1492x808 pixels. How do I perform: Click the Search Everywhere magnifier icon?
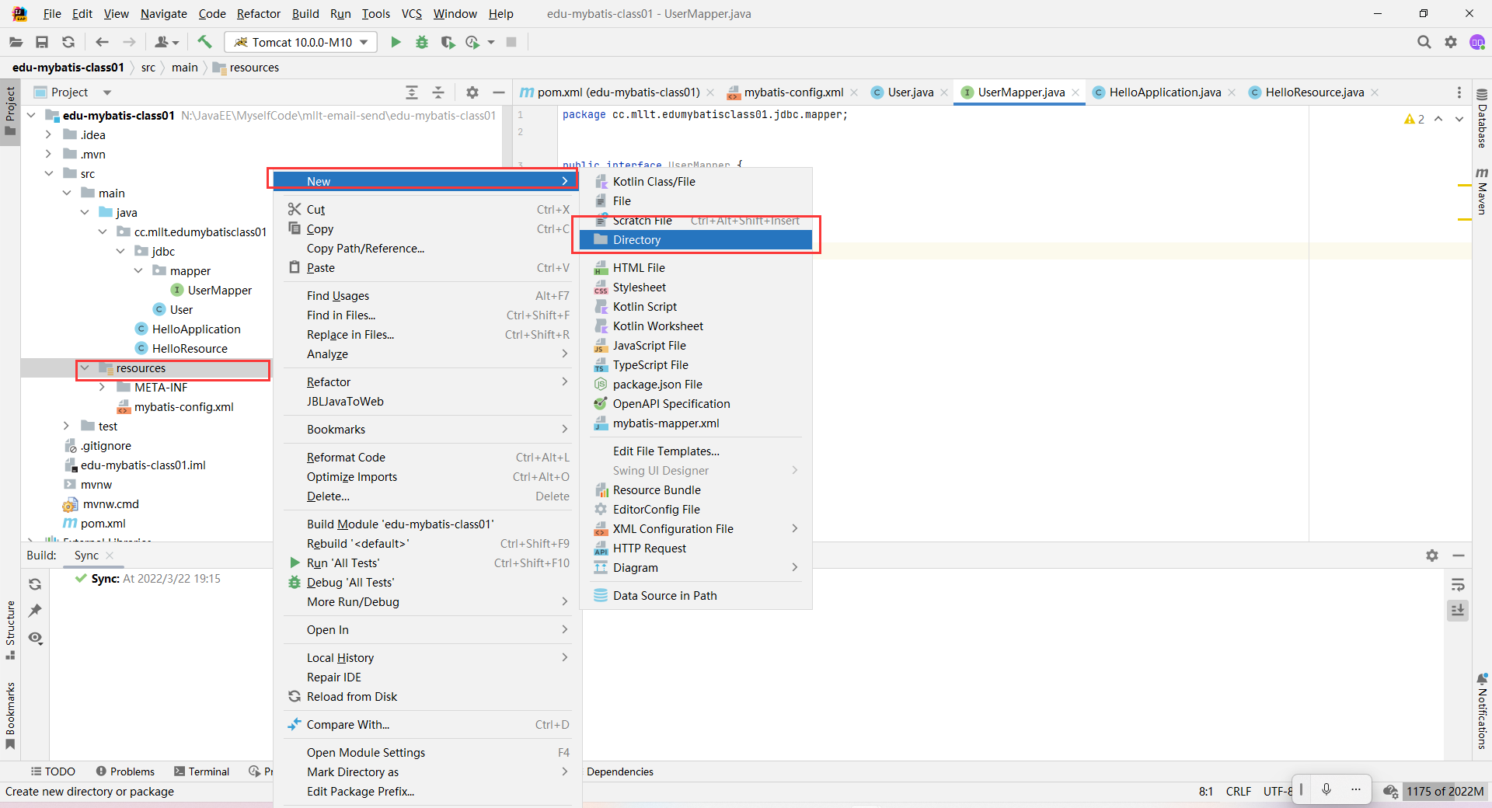pos(1424,42)
